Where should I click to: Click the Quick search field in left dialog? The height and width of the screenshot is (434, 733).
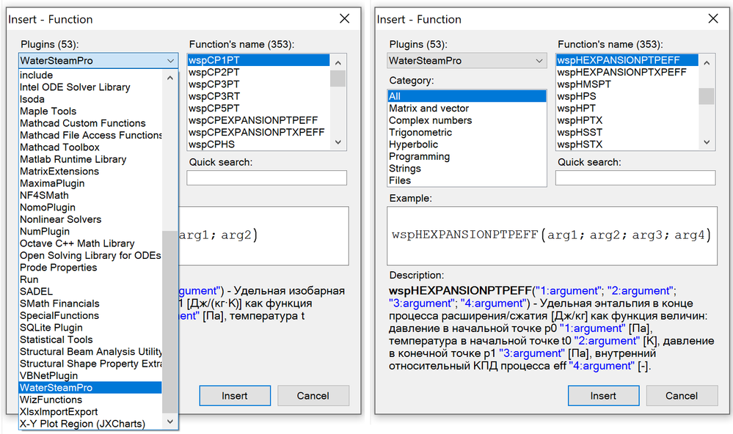click(x=266, y=178)
